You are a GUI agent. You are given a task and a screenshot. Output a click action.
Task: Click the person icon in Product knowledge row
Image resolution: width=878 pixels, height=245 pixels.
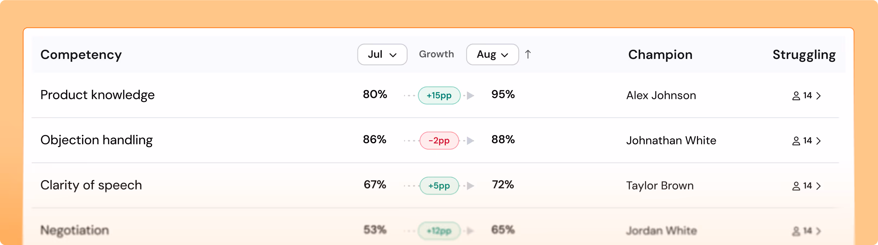pos(796,96)
